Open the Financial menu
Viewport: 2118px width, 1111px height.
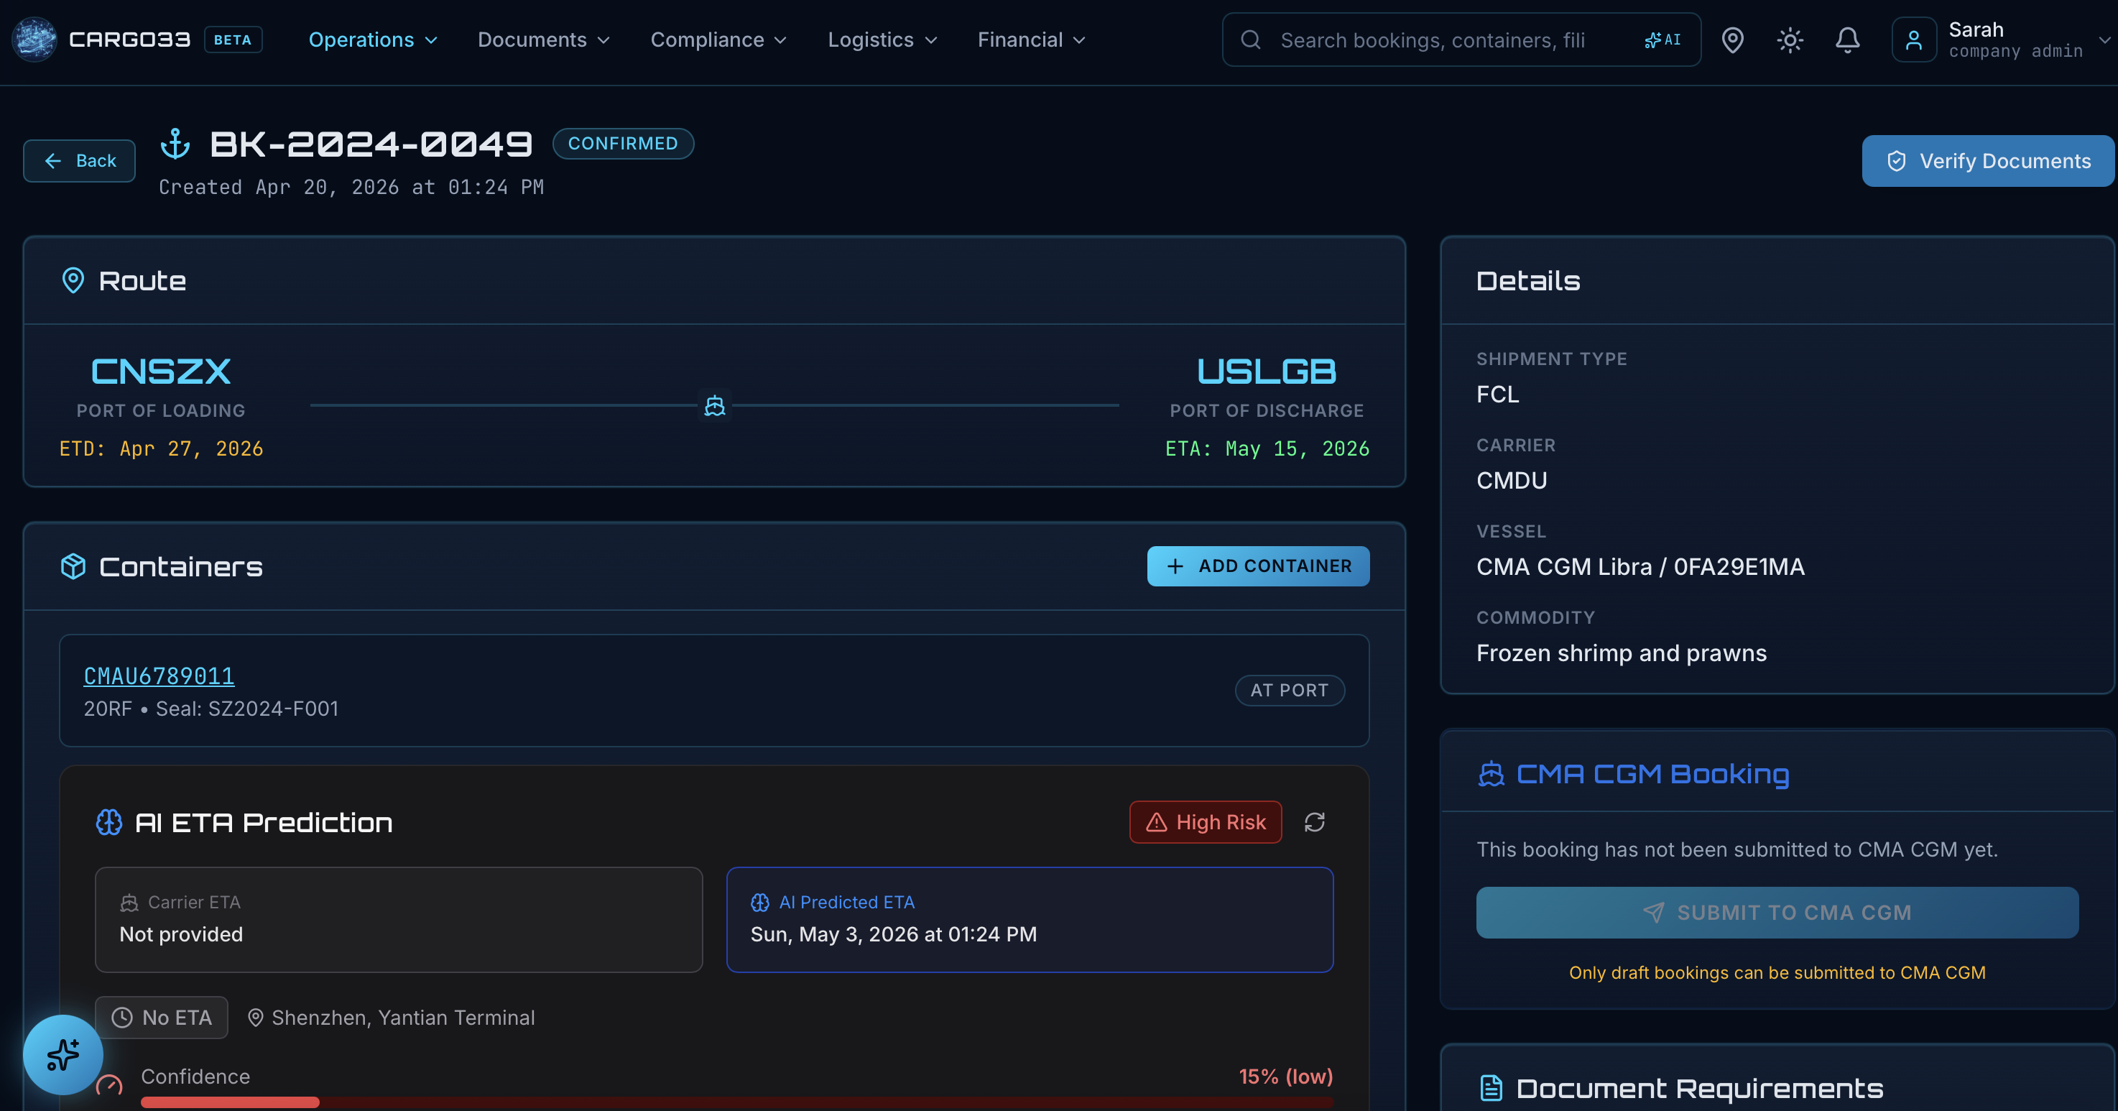click(x=1031, y=40)
